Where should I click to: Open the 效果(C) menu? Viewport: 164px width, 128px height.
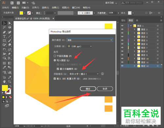tap(55, 8)
